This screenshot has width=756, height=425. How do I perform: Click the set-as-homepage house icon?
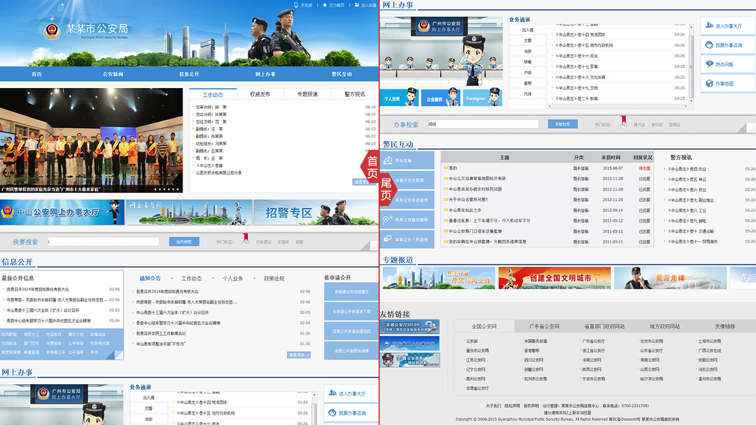point(325,5)
